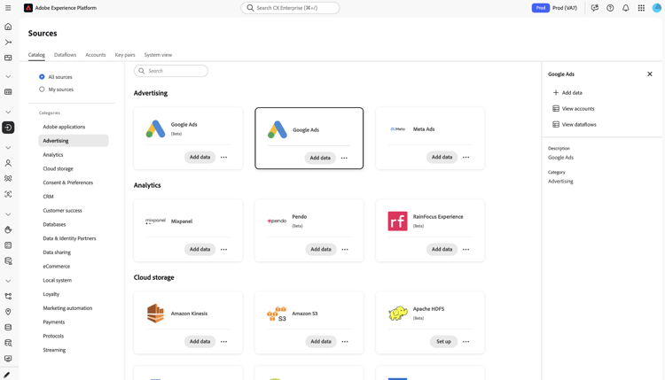
Task: Switch to the System view tab
Action: [158, 55]
